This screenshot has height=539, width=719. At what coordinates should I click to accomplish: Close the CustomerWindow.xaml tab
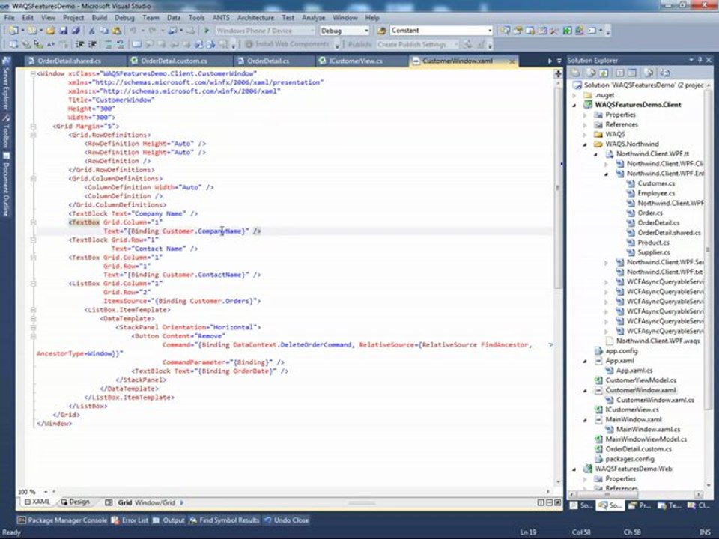pyautogui.click(x=512, y=61)
